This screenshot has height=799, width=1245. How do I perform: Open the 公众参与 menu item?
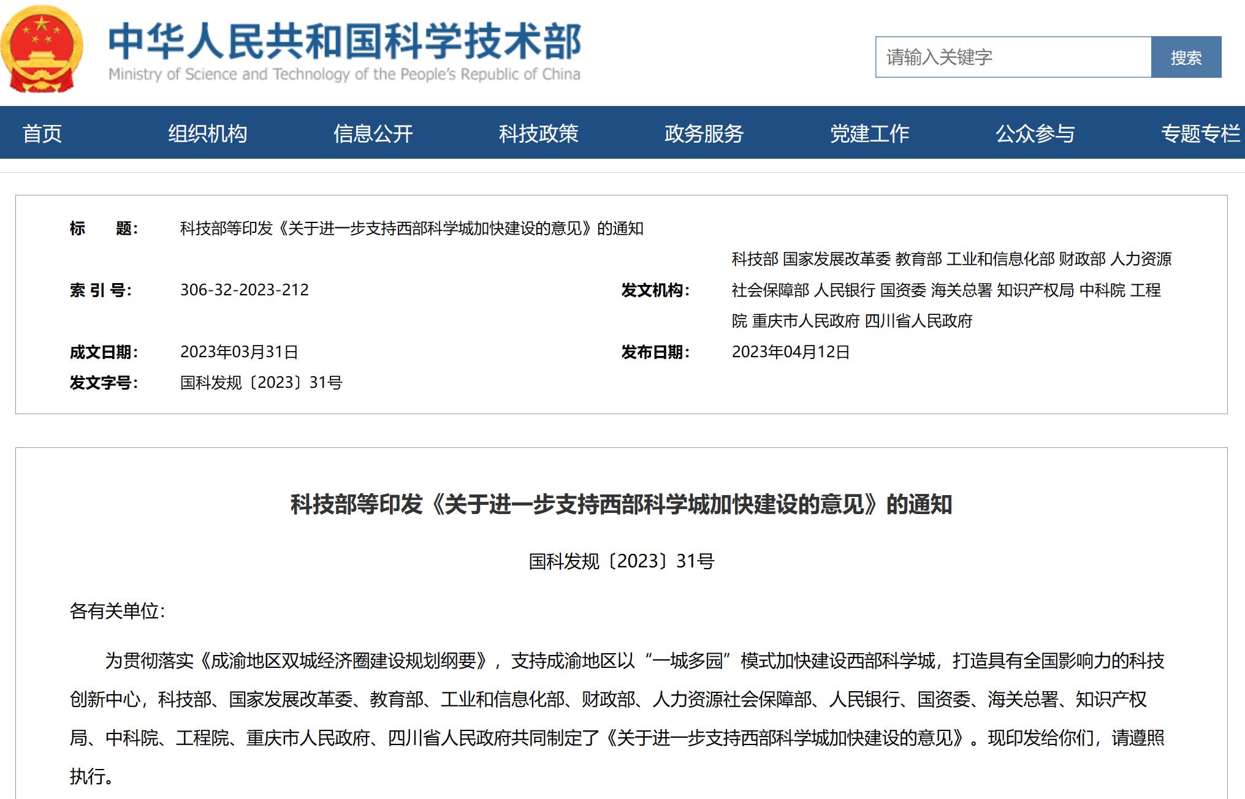[1035, 133]
